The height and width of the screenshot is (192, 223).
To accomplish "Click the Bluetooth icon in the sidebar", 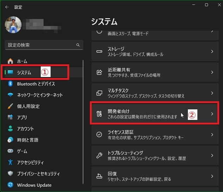I will [11, 84].
